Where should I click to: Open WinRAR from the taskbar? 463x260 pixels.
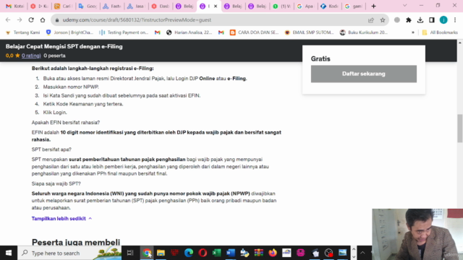pyautogui.click(x=259, y=253)
